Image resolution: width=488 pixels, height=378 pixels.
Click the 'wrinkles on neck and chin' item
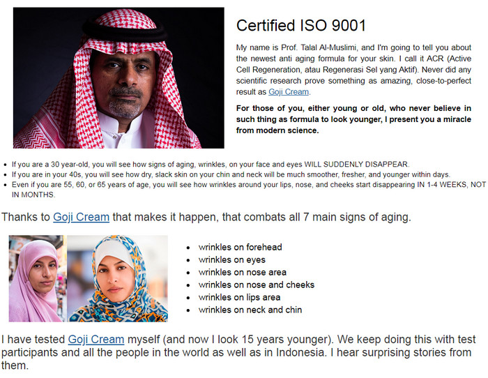(x=250, y=310)
